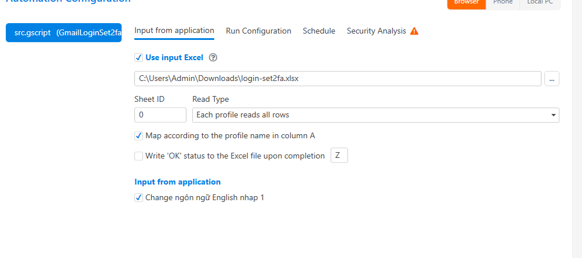The image size is (582, 258).
Task: Uncheck the Use input Excel checkbox
Action: [138, 57]
